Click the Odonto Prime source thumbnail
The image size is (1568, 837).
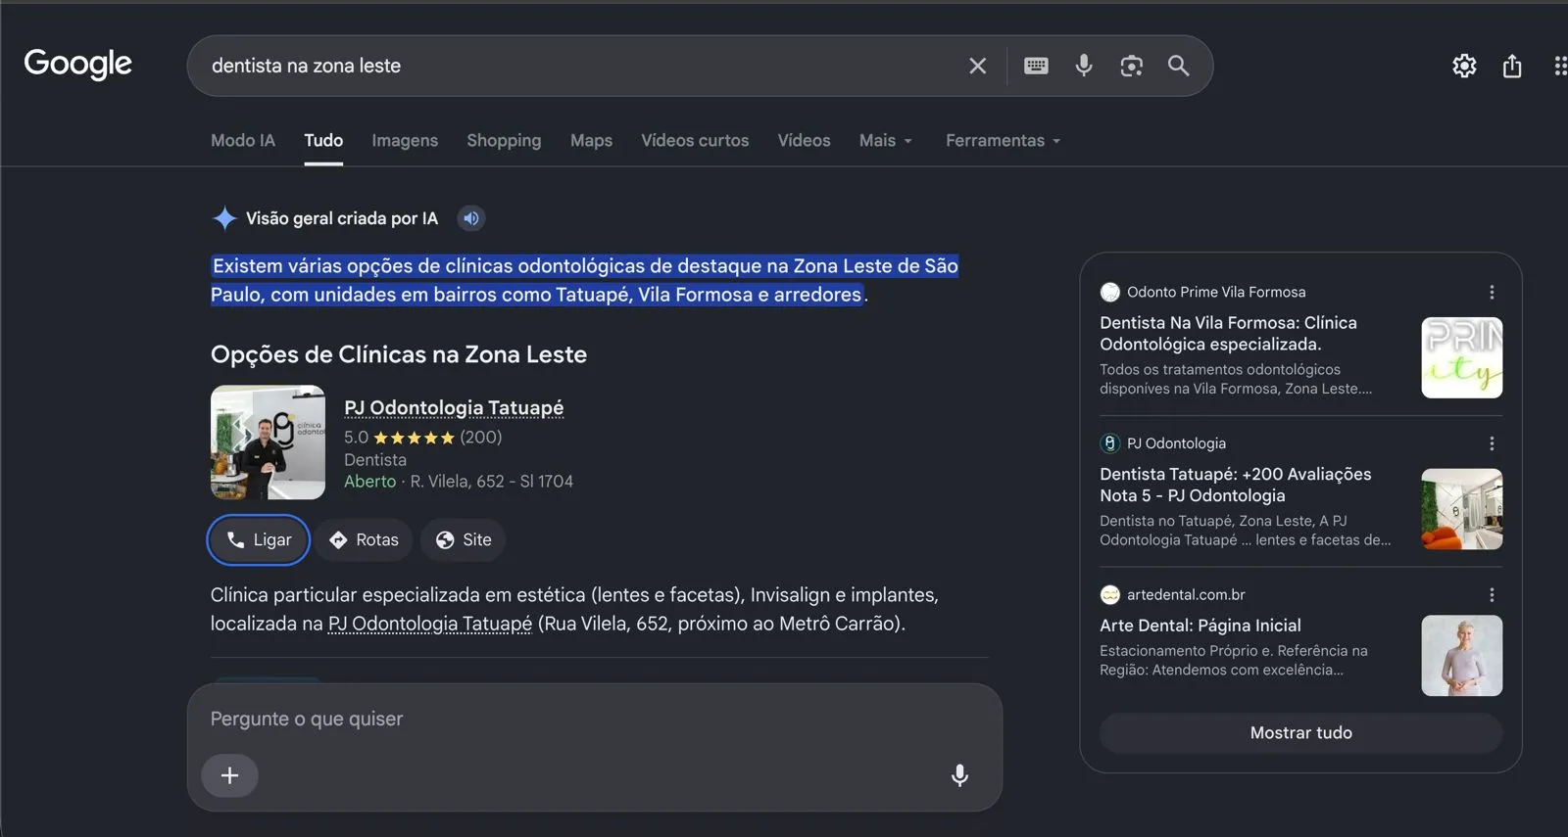pyautogui.click(x=1462, y=357)
